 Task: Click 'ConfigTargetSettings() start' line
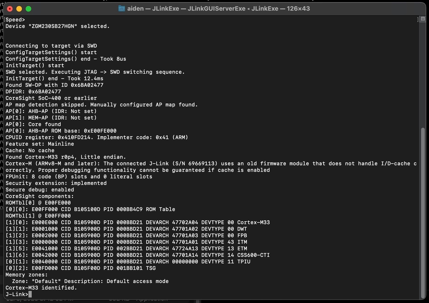click(x=51, y=52)
